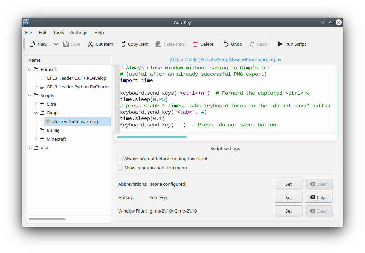The height and width of the screenshot is (253, 365).
Task: Open the Tools menu
Action: point(58,32)
